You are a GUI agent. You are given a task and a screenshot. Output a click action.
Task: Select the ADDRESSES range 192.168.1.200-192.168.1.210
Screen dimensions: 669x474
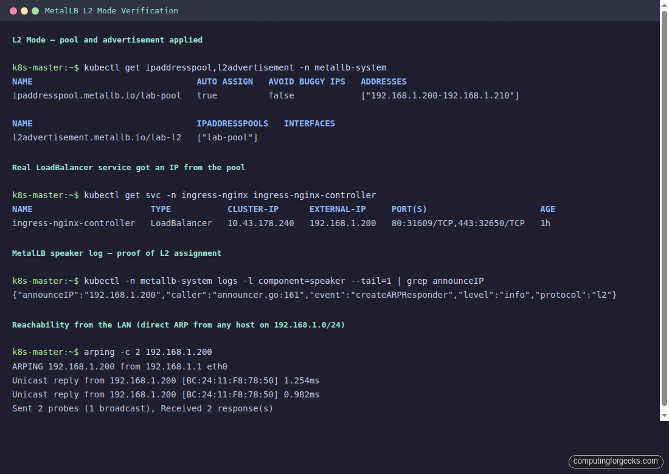pyautogui.click(x=439, y=95)
